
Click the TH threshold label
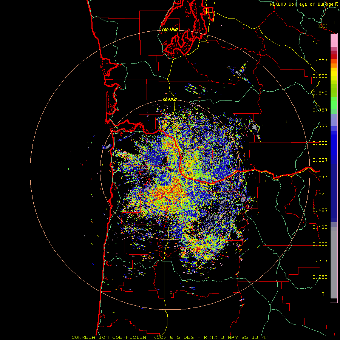point(325,294)
